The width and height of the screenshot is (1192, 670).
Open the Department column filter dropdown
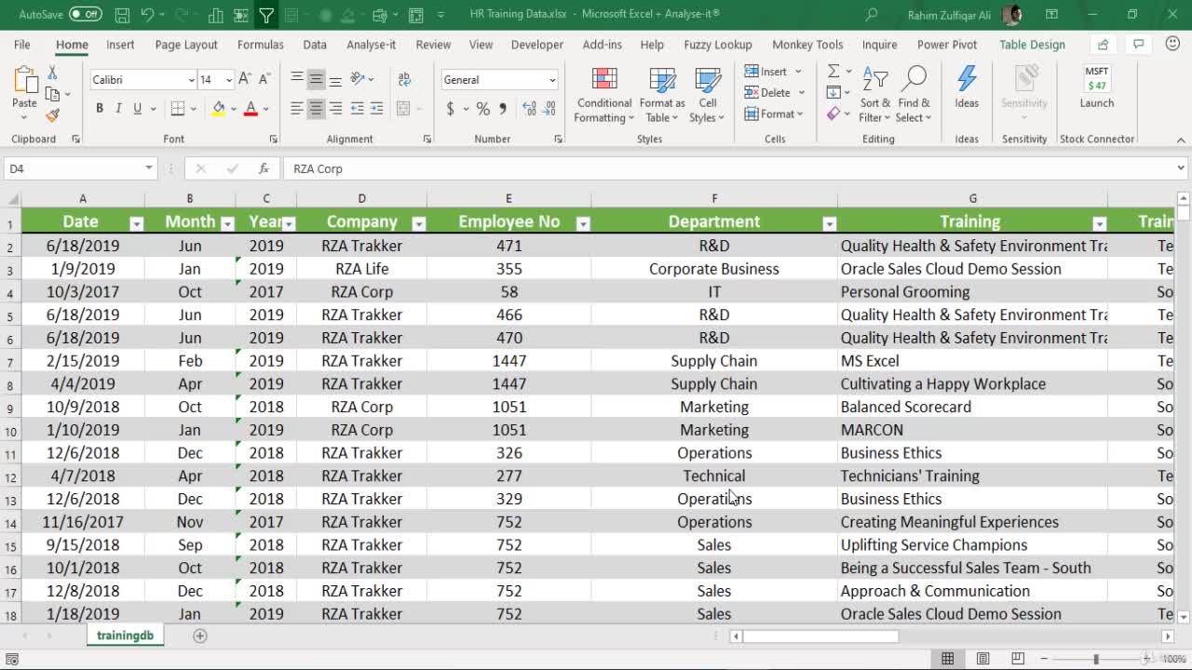click(829, 224)
